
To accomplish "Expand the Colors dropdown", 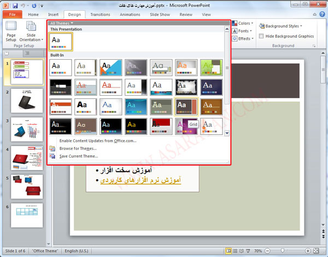I will 244,24.
